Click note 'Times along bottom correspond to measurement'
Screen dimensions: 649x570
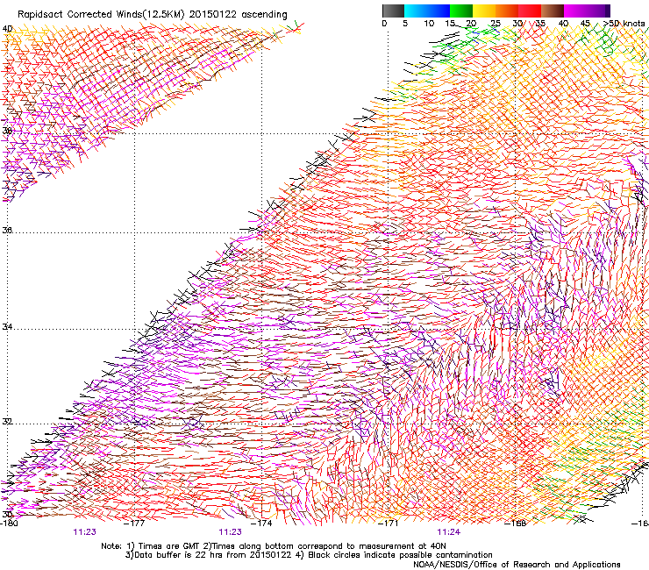(314, 546)
